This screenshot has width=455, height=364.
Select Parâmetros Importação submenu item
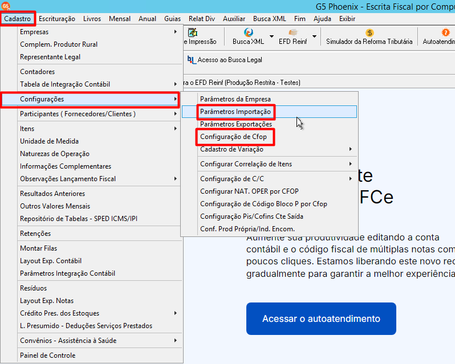click(x=269, y=112)
